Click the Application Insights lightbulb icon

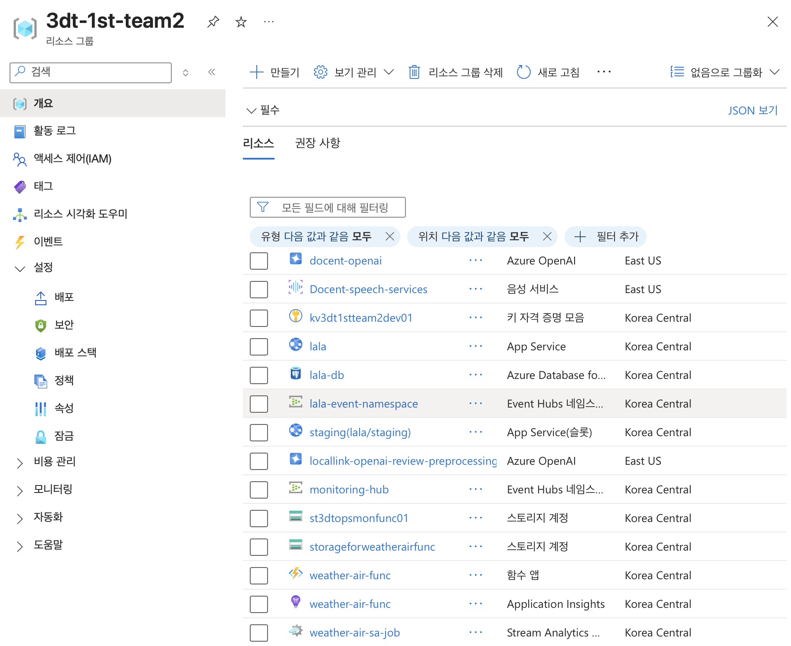click(x=296, y=602)
